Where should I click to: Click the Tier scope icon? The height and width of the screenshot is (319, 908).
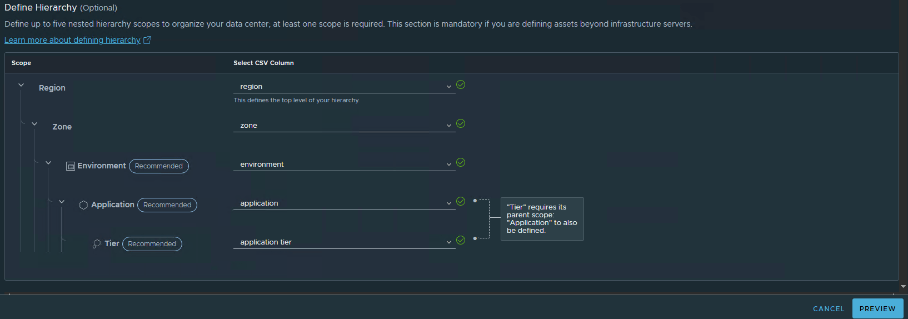click(x=97, y=244)
